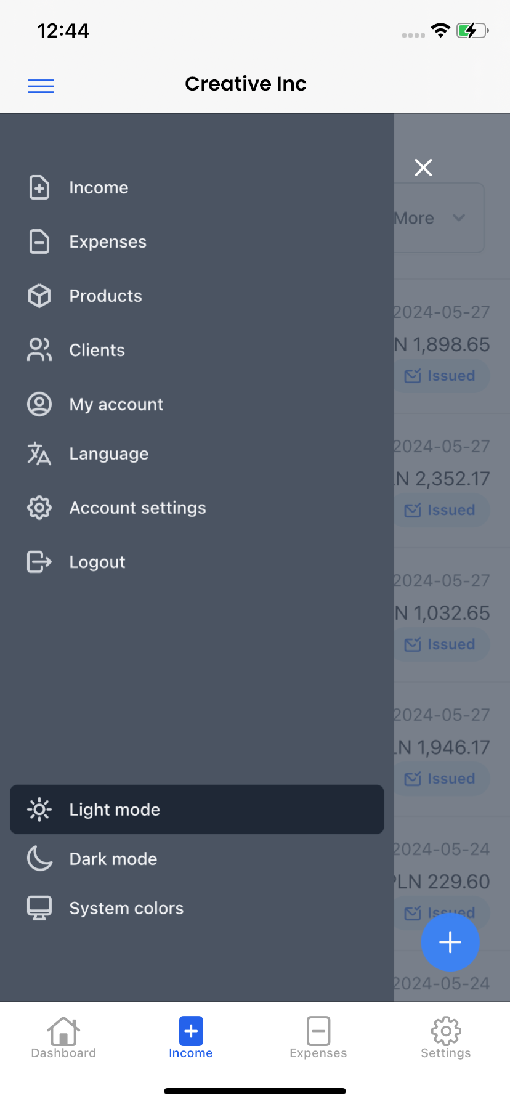The height and width of the screenshot is (1104, 510).
Task: Tap the Language translate icon
Action: pyautogui.click(x=39, y=453)
